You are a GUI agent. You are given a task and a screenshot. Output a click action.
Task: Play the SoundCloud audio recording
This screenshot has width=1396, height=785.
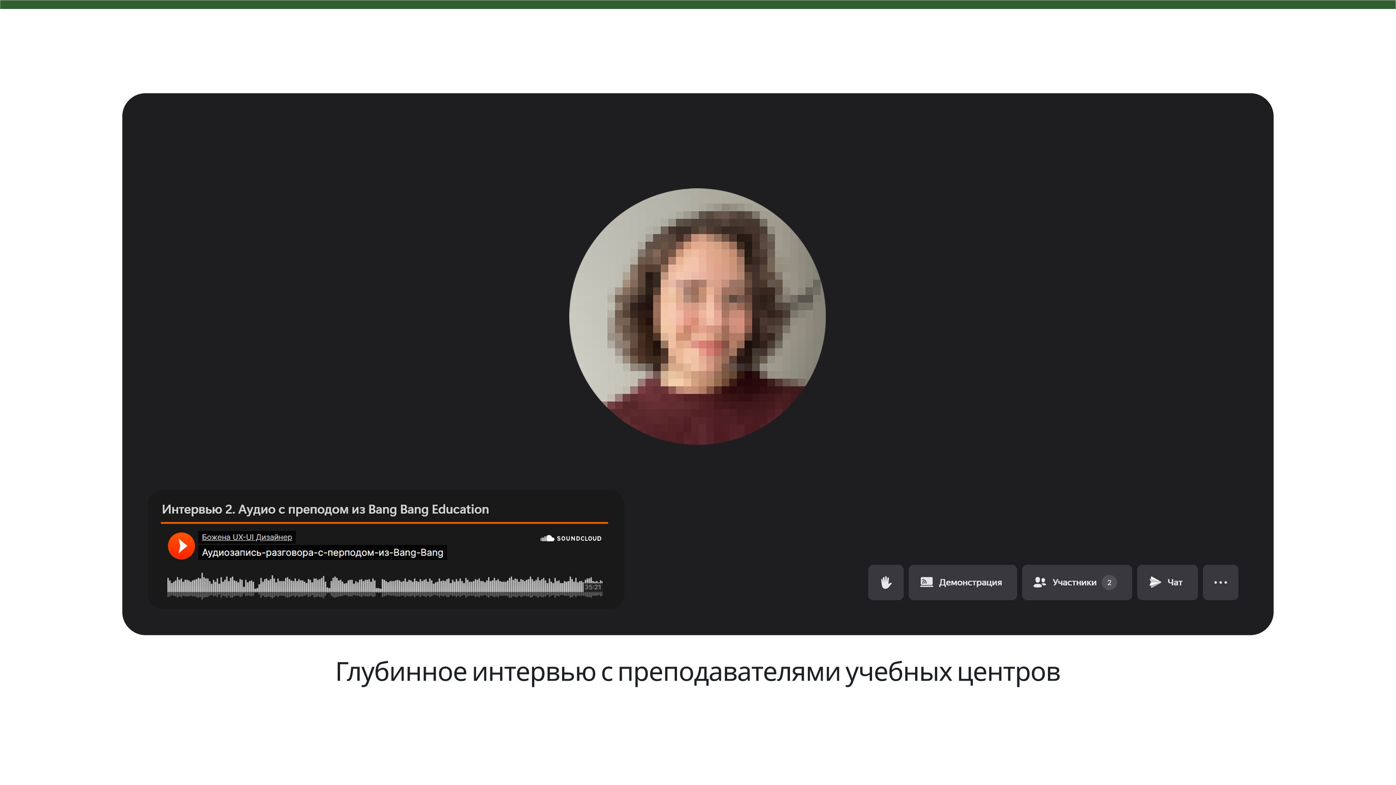(181, 546)
